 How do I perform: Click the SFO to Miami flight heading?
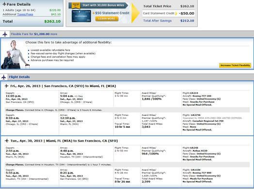click(63, 86)
